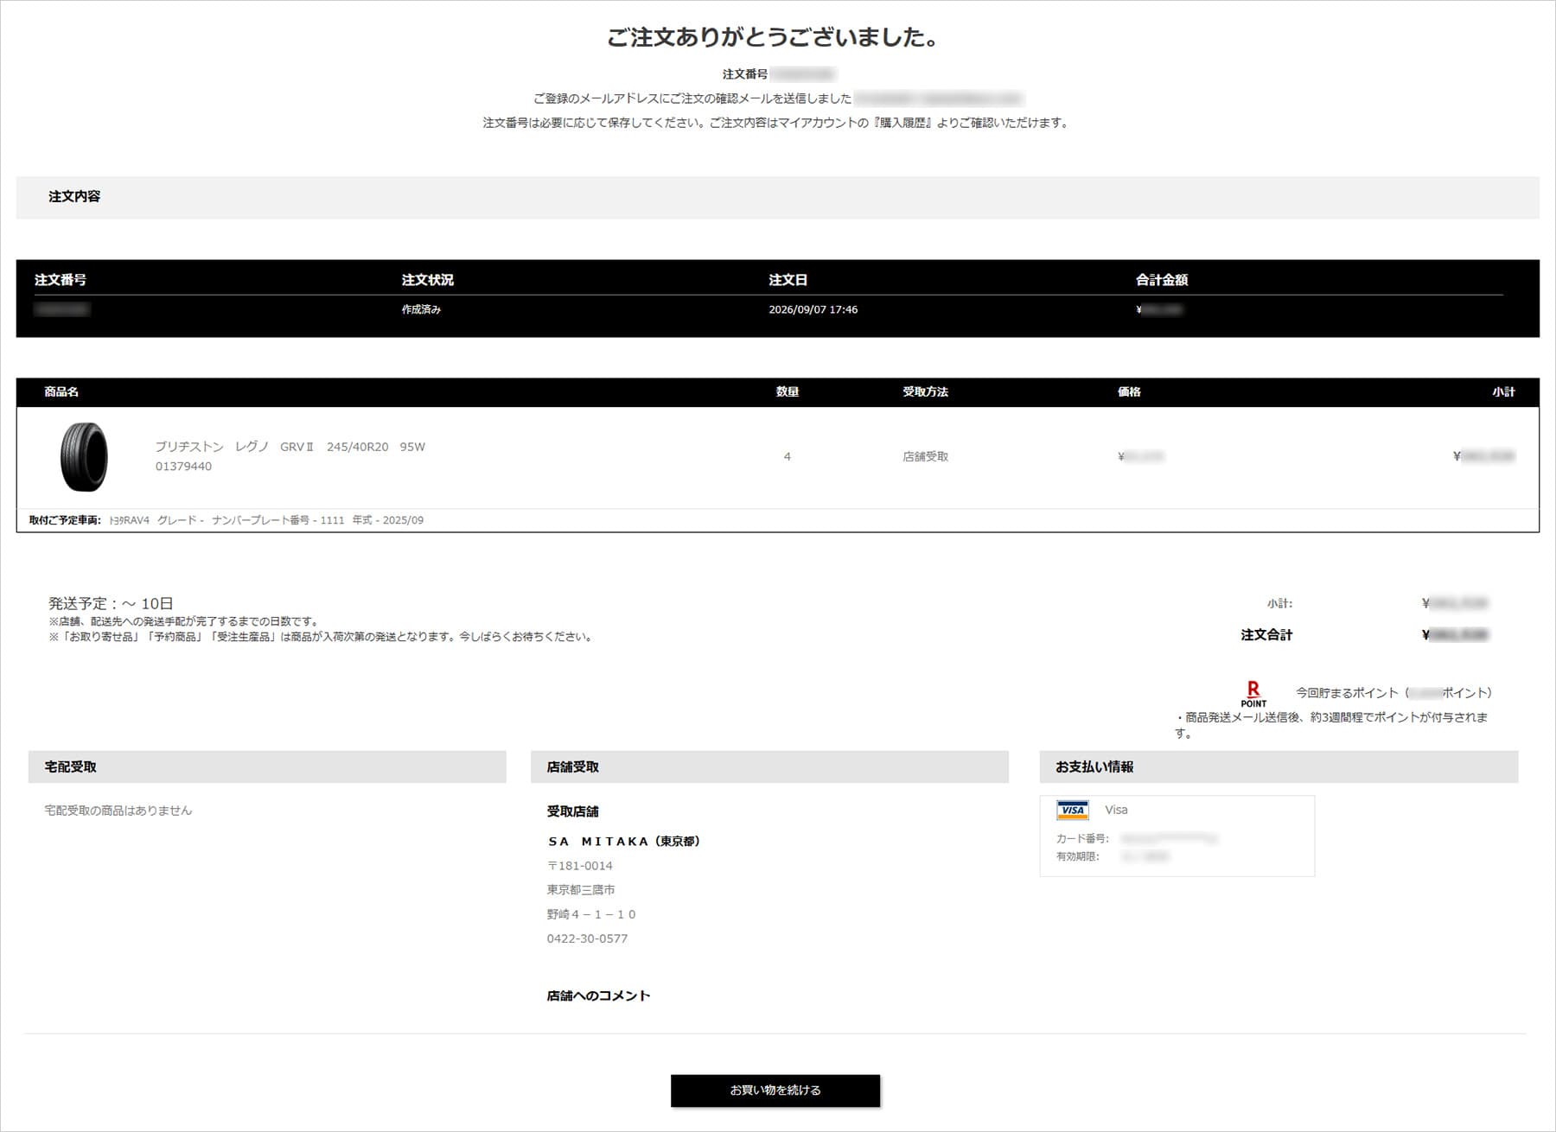
Task: Click the quantity value 4
Action: tap(787, 456)
